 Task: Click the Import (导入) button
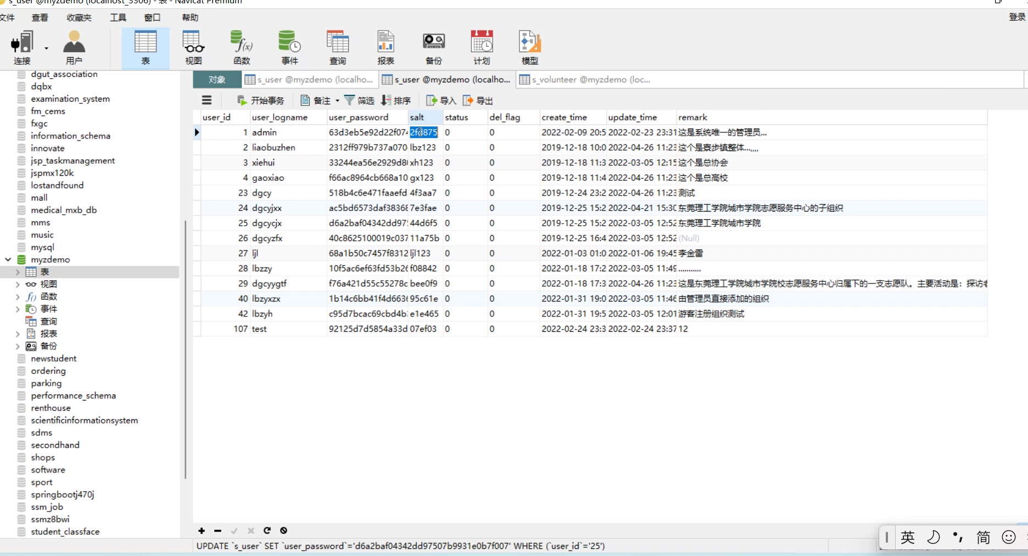442,101
